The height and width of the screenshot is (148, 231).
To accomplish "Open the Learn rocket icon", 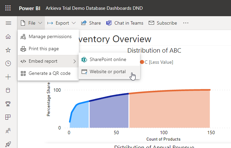I will (8, 144).
